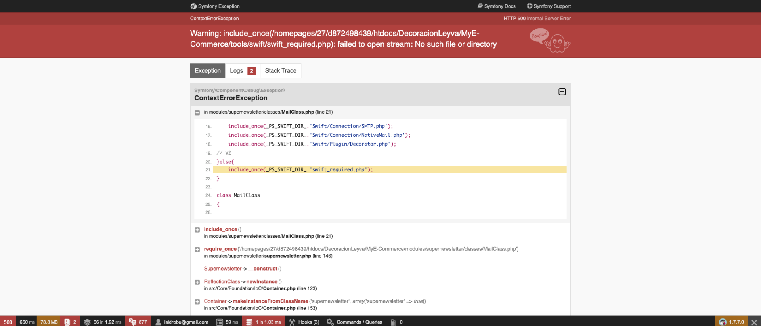Click the red Logs count badge
The image size is (761, 326).
[x=251, y=71]
